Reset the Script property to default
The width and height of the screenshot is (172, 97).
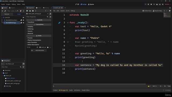37,47
